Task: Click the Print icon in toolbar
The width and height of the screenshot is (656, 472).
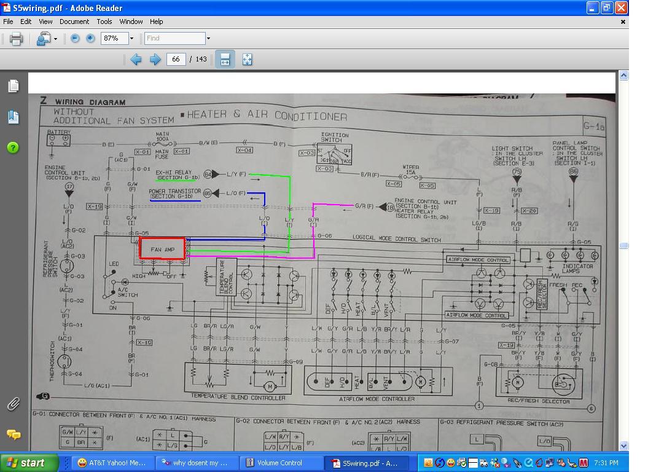Action: [17, 39]
